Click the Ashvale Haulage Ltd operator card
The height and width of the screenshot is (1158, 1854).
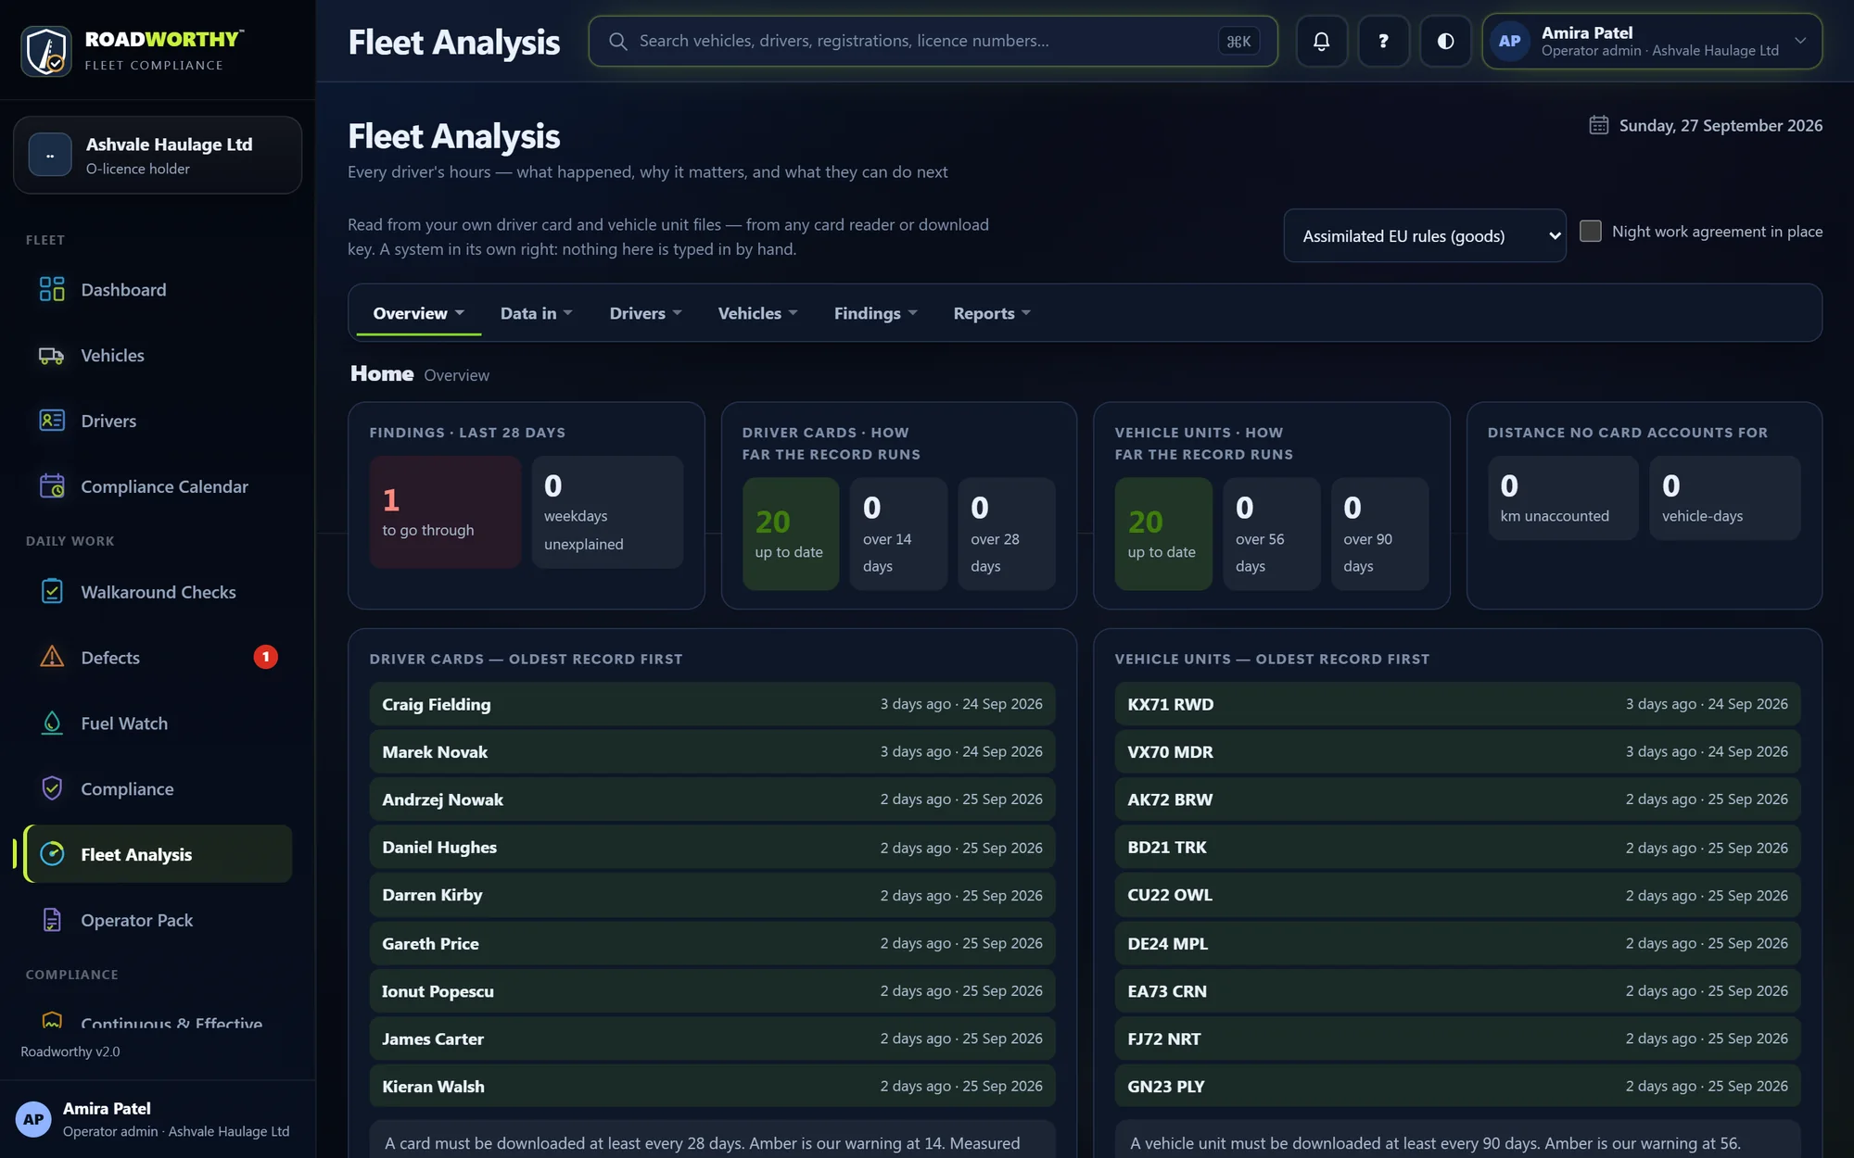158,155
